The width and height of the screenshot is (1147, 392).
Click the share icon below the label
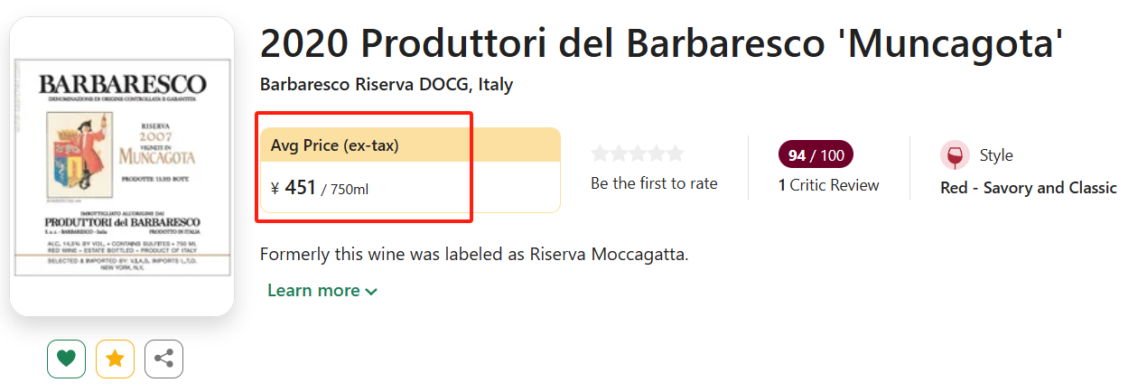[163, 359]
